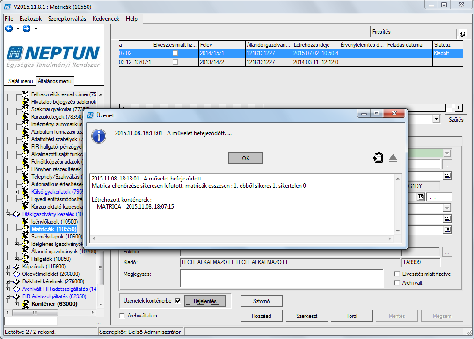This screenshot has height=339, width=474.
Task: Click the Oklevélmelléklet (266000) folder icon
Action: pos(16,274)
